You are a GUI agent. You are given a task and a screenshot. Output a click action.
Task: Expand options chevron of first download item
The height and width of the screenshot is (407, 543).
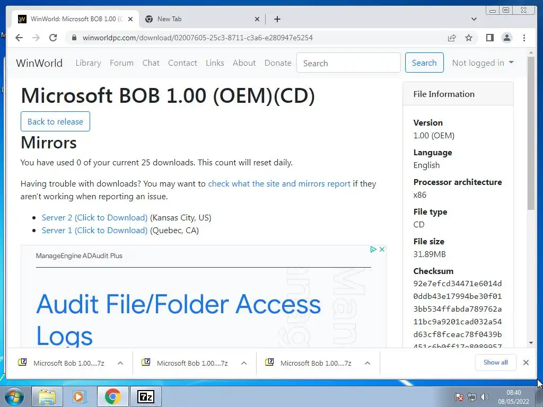pos(120,363)
